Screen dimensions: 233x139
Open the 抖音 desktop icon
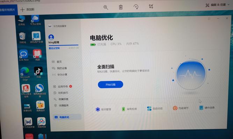38,72
